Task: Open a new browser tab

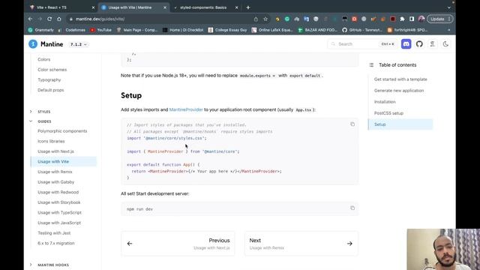Action: pyautogui.click(x=248, y=7)
